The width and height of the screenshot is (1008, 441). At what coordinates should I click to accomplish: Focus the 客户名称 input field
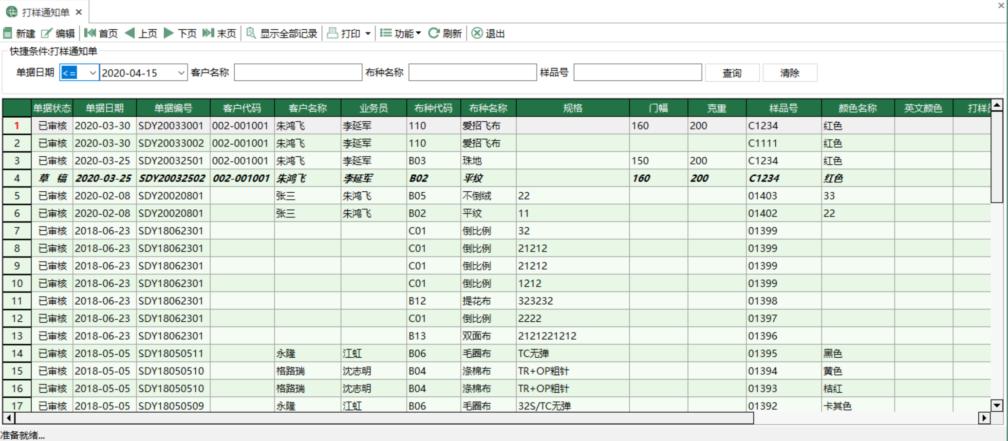[298, 73]
